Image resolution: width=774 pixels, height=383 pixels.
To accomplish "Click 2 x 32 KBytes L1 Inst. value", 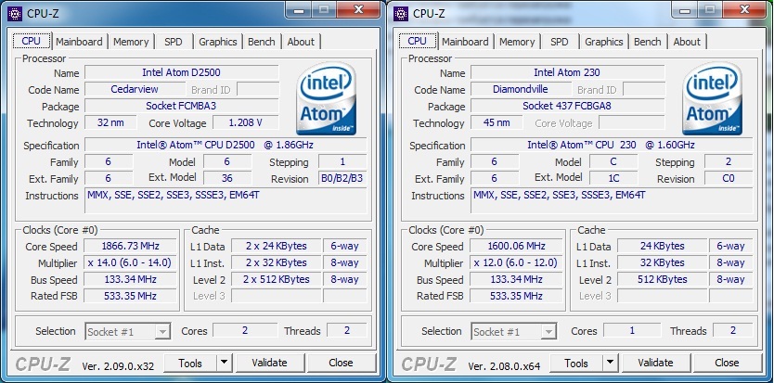I will [277, 262].
